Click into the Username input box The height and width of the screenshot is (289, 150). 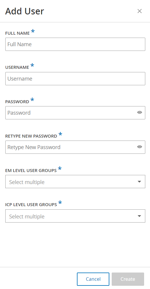(75, 78)
